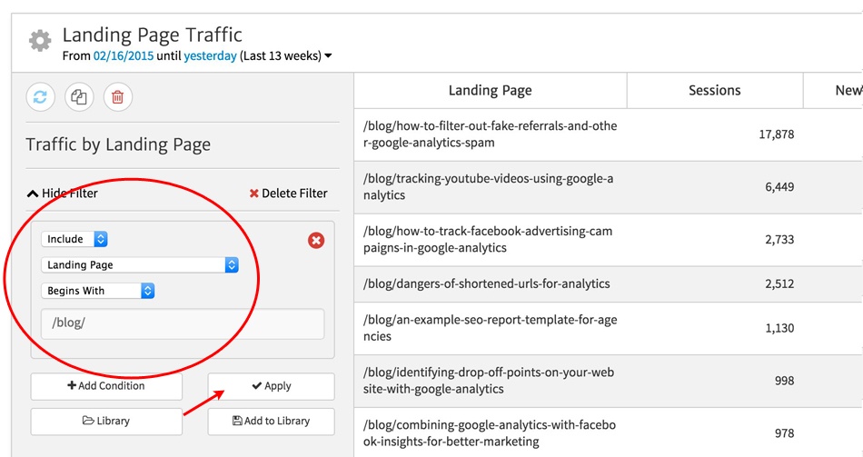Sort by the Sessions column header
Viewport: 863px width, 457px height.
click(714, 90)
